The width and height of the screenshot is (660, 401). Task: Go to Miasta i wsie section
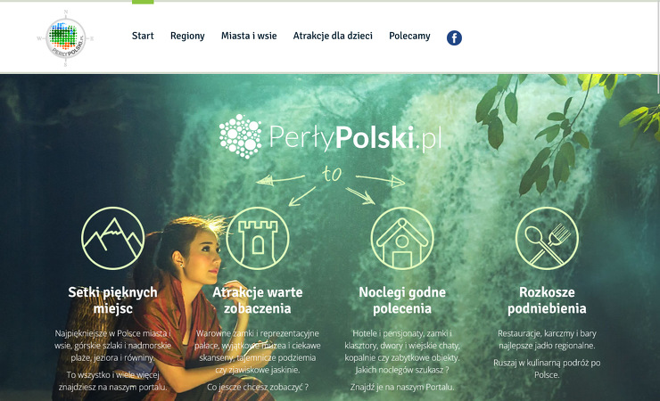[x=249, y=37]
